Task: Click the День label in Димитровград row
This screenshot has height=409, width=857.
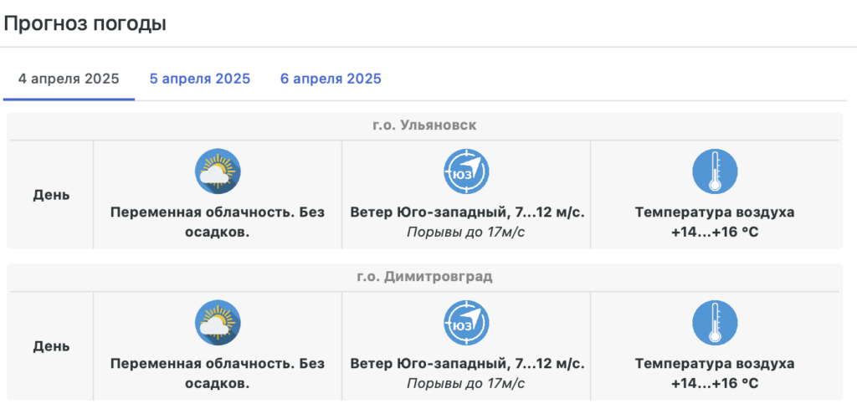Action: [51, 346]
